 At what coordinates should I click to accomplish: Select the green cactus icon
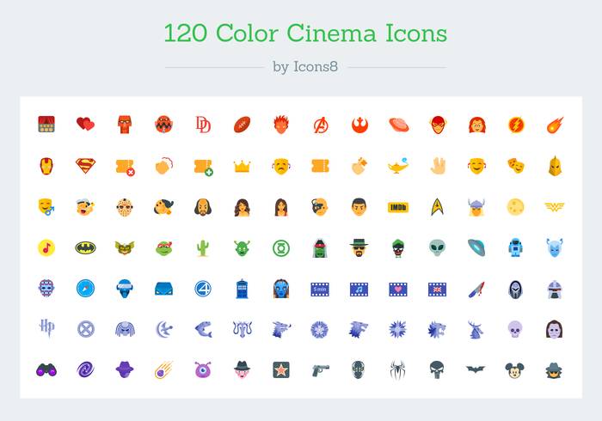point(203,247)
